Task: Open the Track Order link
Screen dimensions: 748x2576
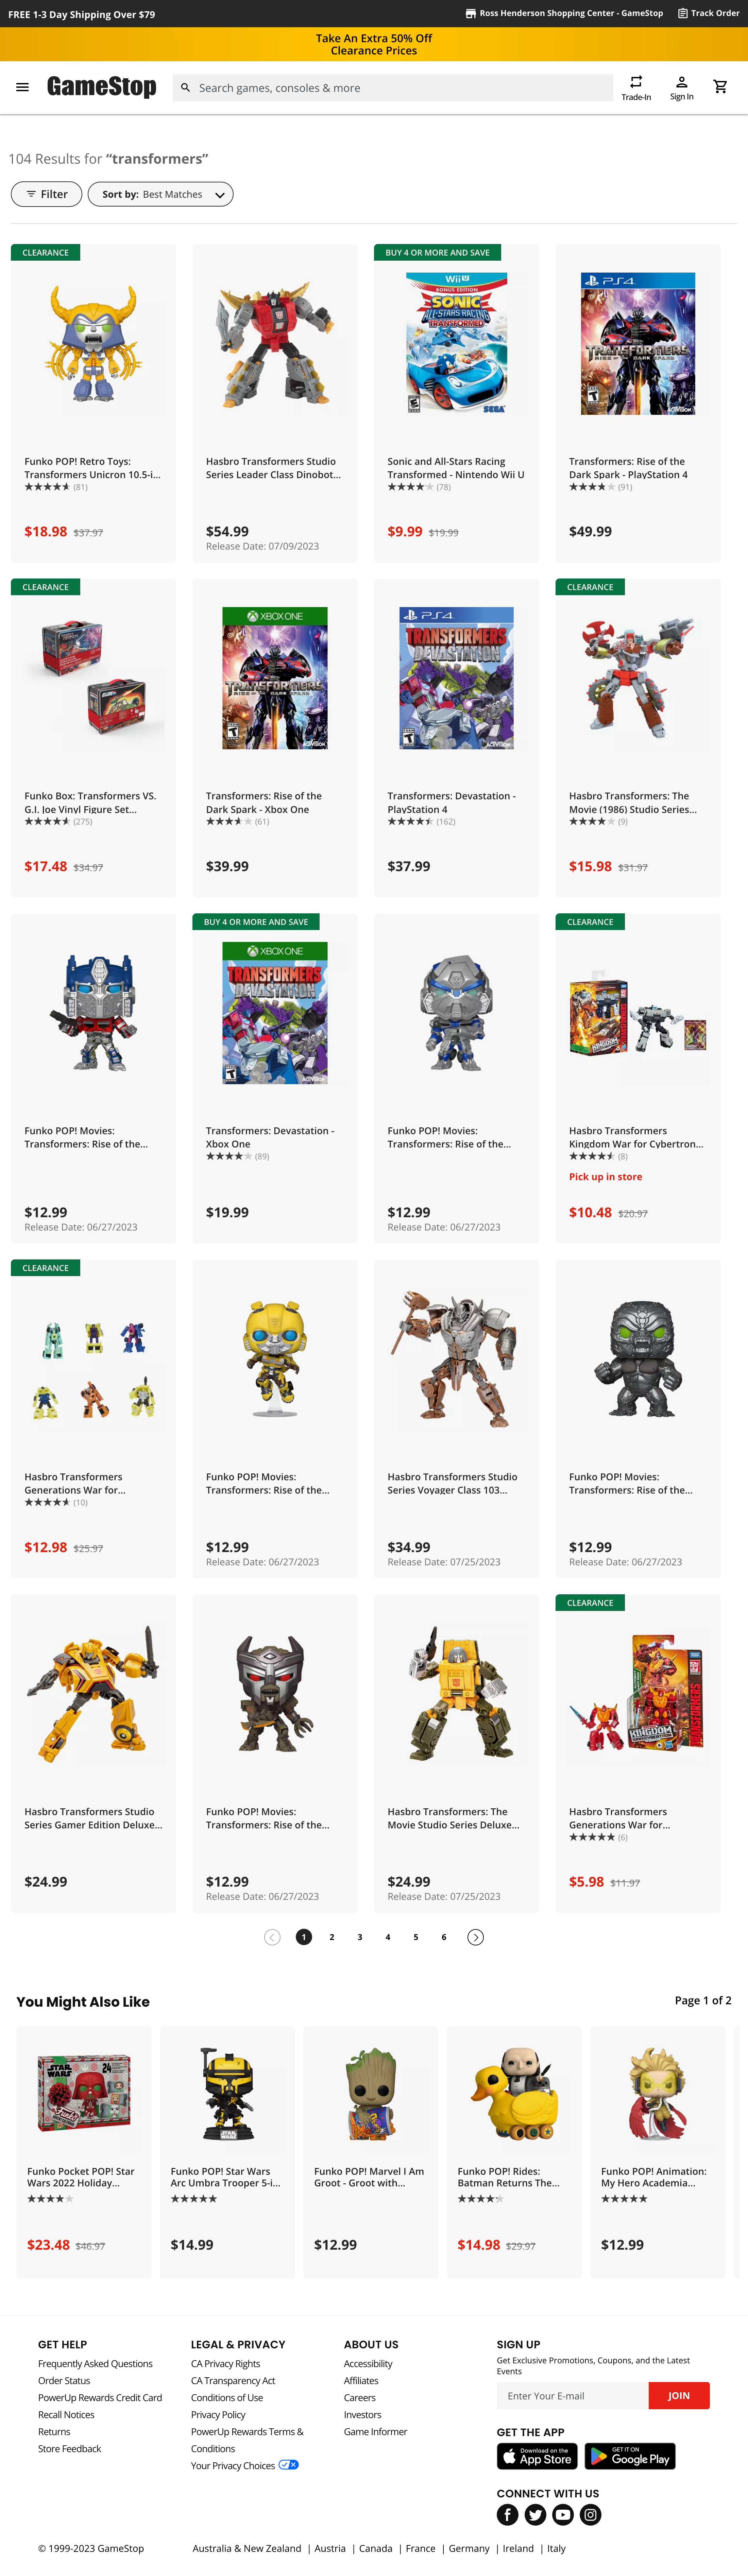Action: click(709, 14)
